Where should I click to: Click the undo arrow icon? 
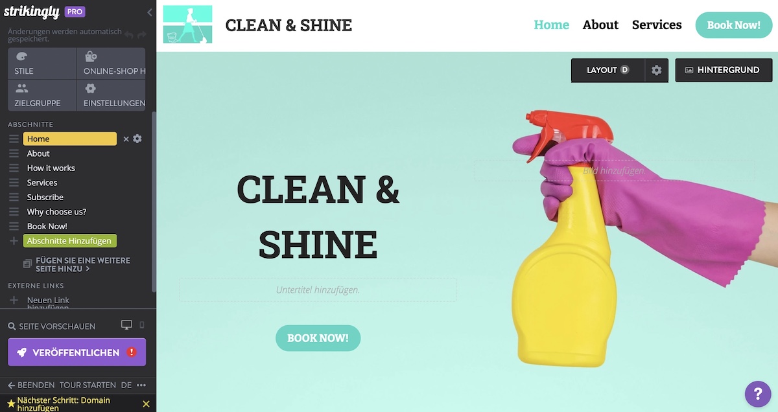pos(129,35)
